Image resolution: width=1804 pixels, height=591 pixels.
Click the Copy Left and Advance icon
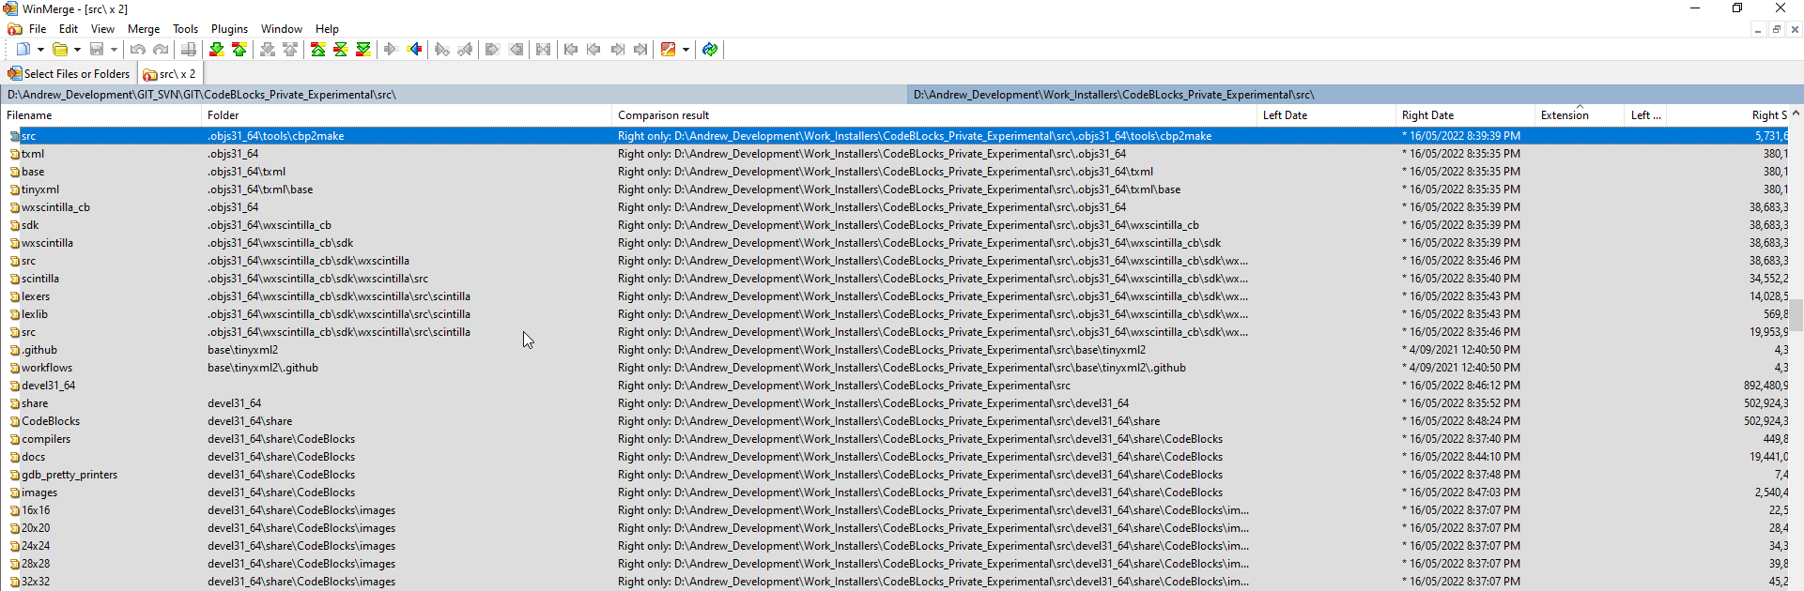(465, 50)
